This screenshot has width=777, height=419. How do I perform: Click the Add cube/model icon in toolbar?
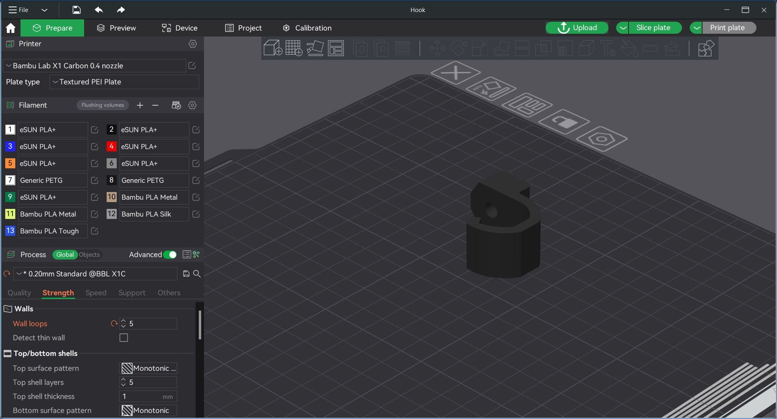pos(272,48)
